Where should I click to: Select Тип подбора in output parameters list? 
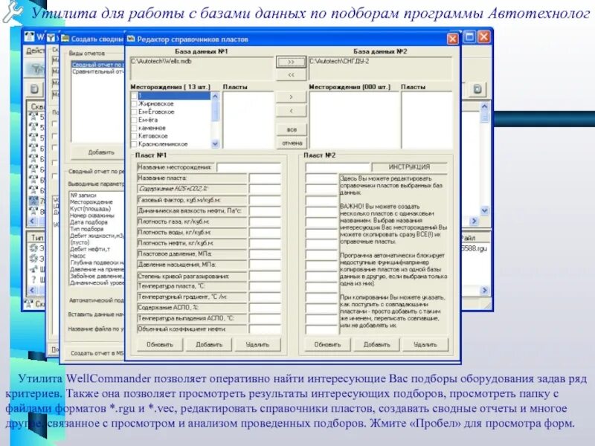86,229
